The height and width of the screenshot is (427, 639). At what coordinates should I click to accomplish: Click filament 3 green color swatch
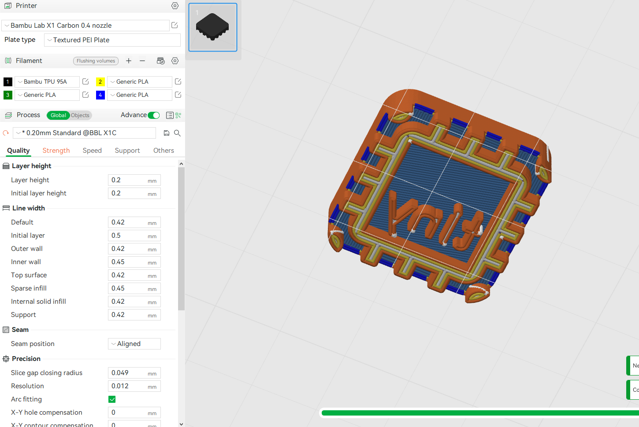[x=7, y=95]
